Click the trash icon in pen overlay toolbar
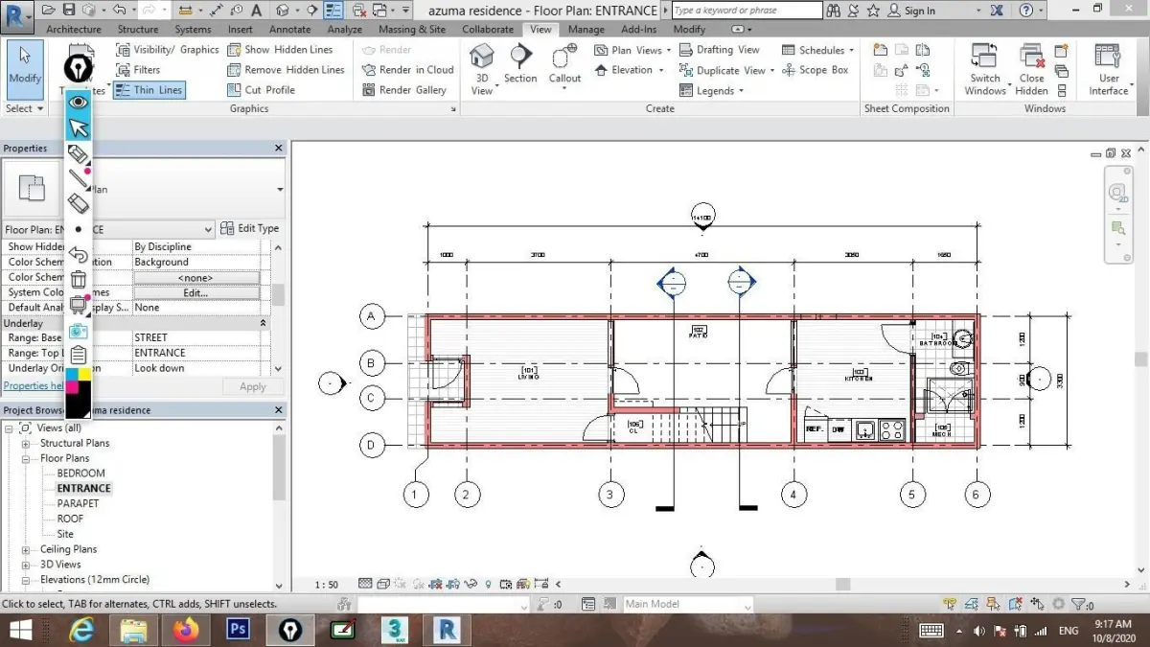Screen dimensions: 1150x647 79,280
